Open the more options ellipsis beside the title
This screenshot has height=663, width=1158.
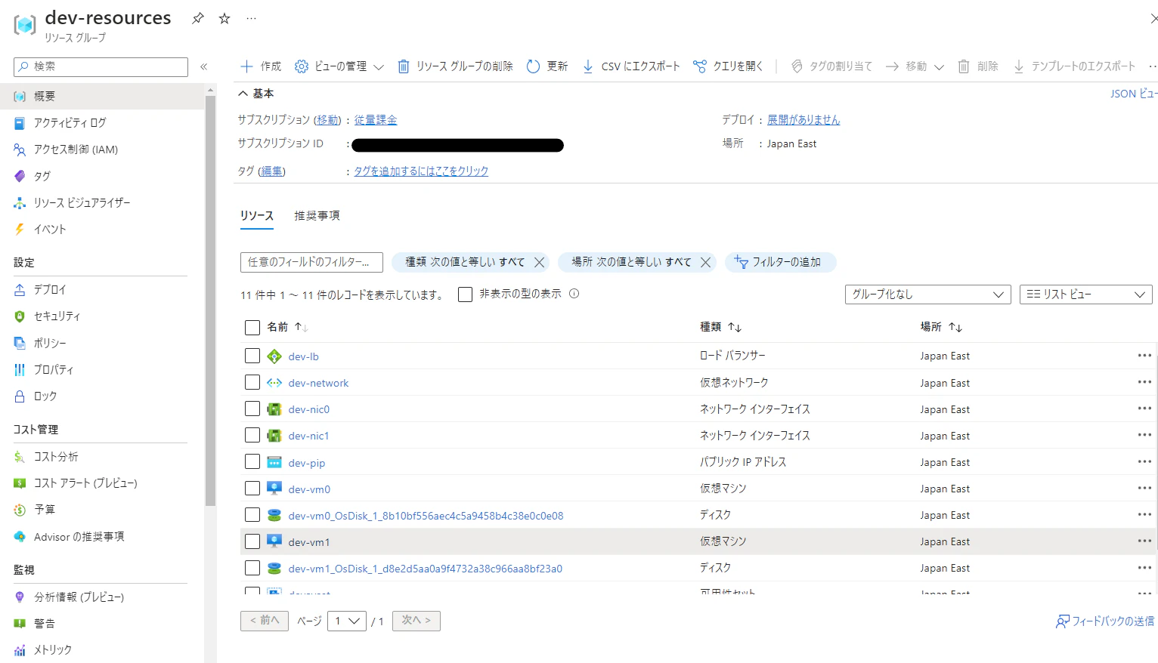coord(251,18)
